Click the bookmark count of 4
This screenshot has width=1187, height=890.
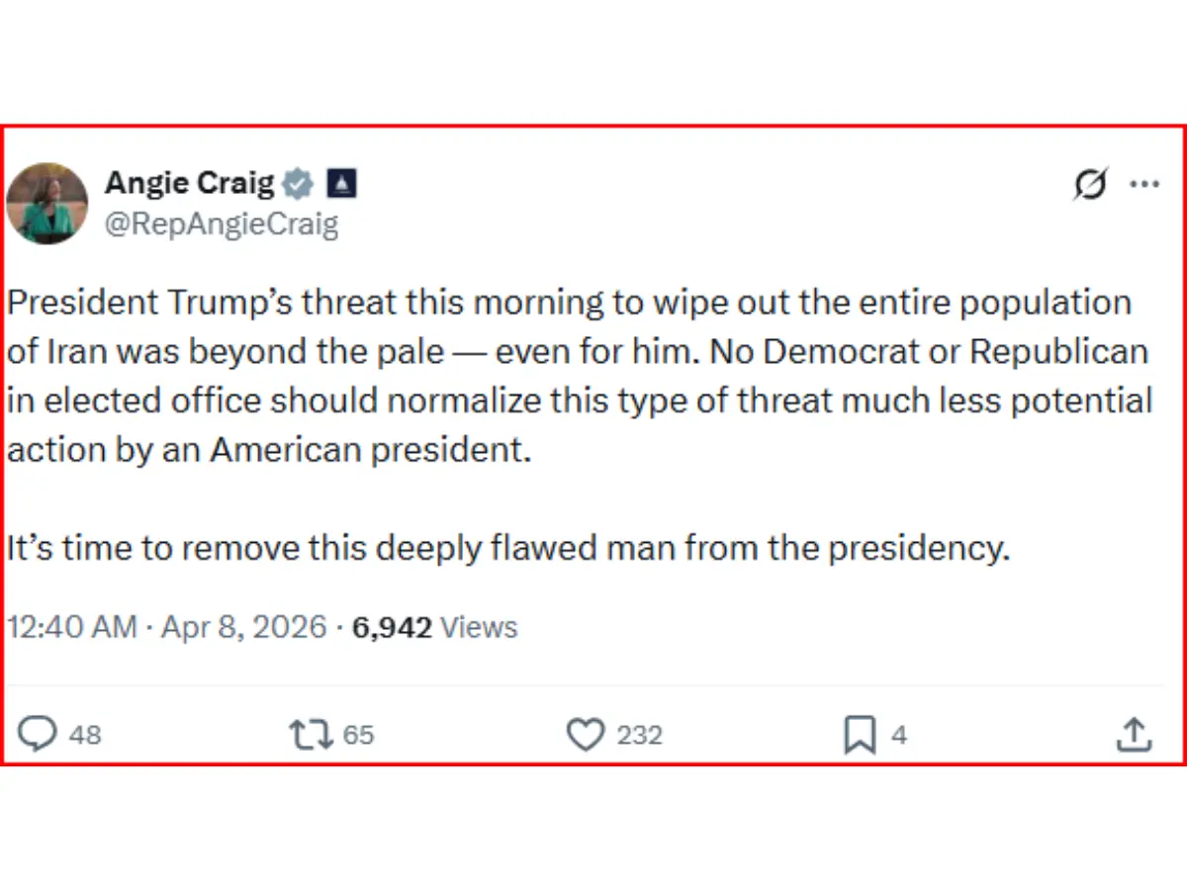click(x=898, y=736)
